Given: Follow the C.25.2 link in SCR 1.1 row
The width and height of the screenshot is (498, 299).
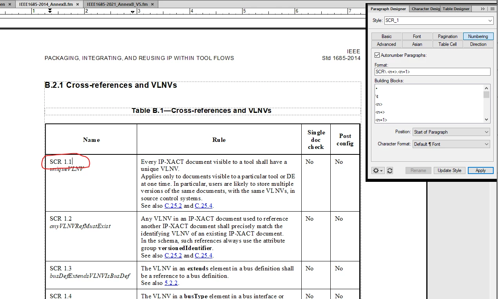Looking at the screenshot, I should [173, 206].
